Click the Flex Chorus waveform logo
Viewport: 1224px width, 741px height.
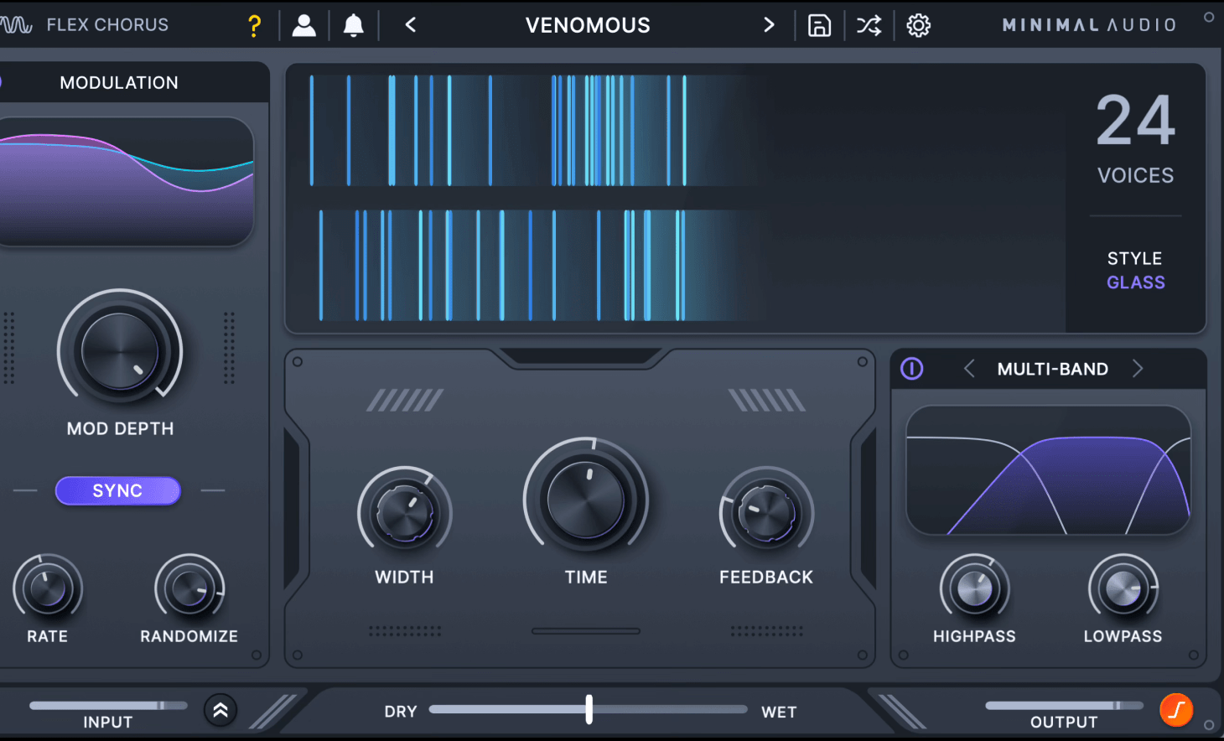16,25
